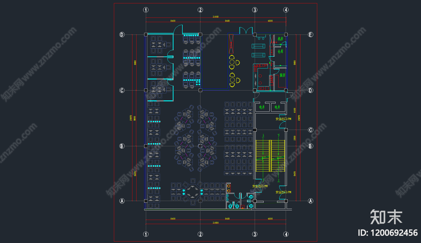Select the right grid axis bubble C
This screenshot has height=243, width=421.
click(x=310, y=130)
